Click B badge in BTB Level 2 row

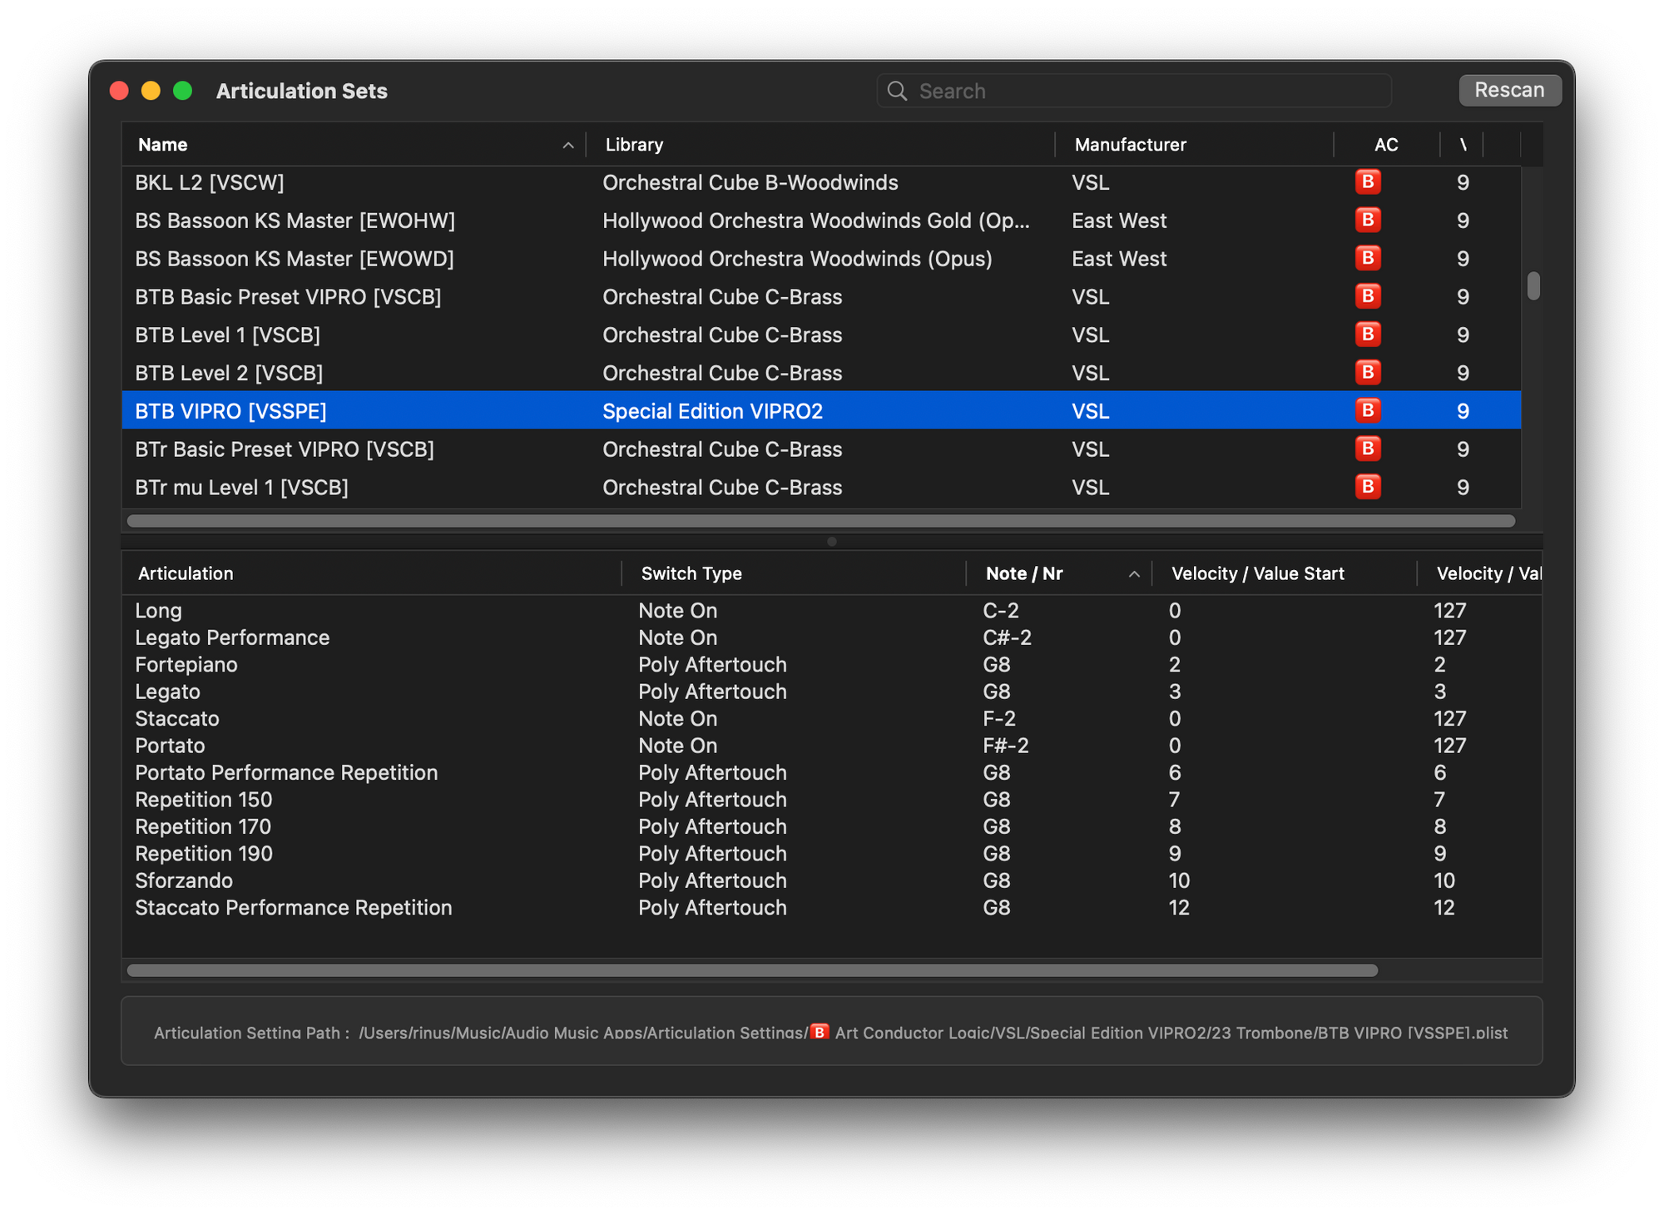[1367, 373]
